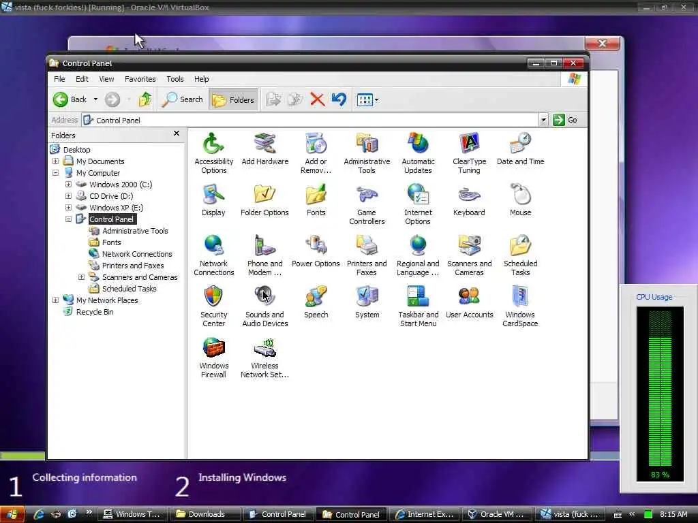Open User Accounts icon
698x523 pixels.
pyautogui.click(x=469, y=302)
